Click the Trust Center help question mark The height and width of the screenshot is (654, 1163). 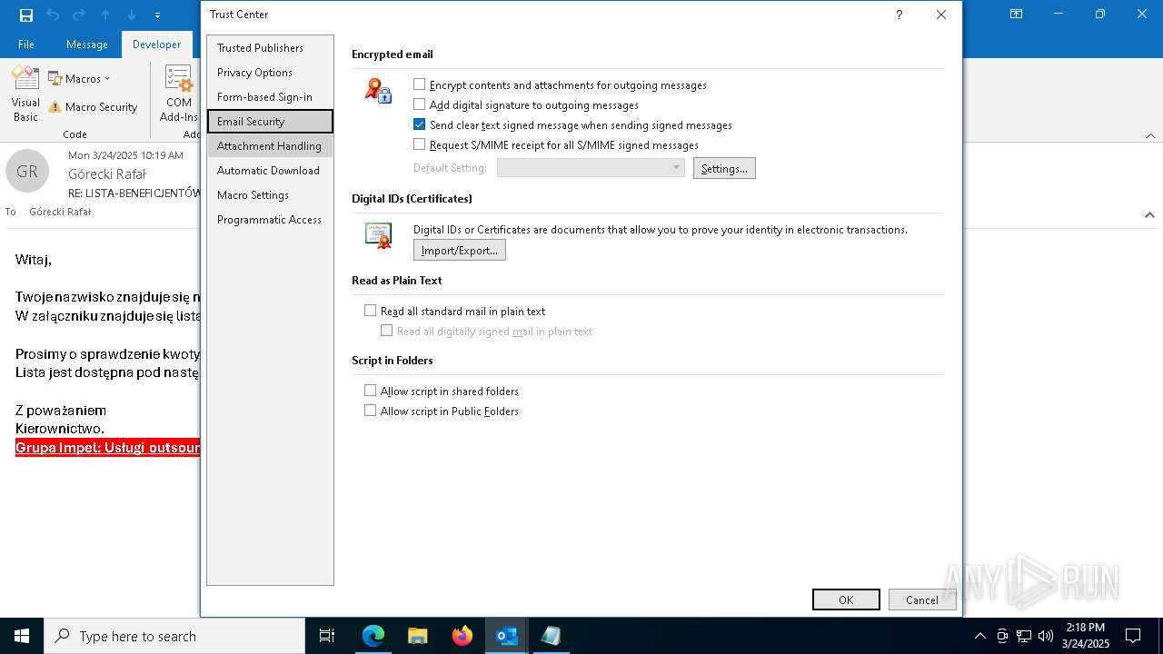point(899,15)
